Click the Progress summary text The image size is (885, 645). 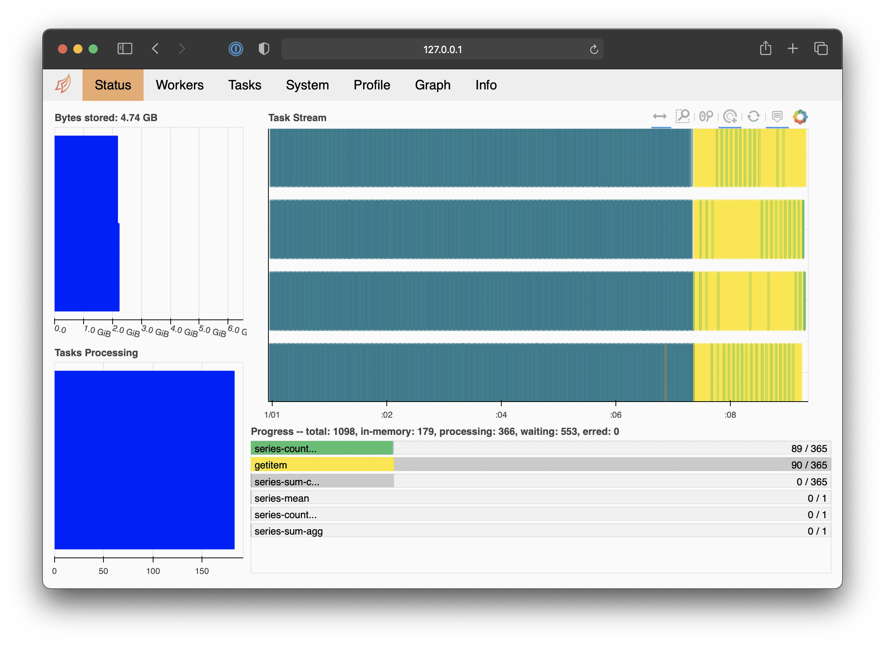[x=435, y=431]
